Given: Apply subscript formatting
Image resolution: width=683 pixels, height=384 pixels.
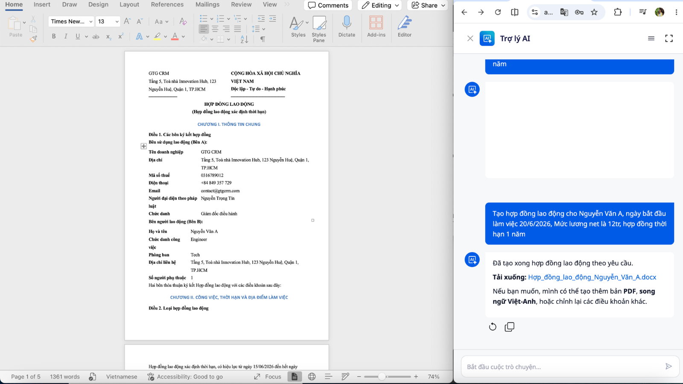Looking at the screenshot, I should 108,37.
